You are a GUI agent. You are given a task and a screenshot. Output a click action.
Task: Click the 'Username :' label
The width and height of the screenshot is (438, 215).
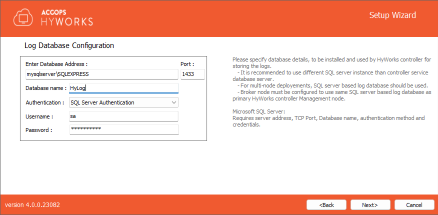tap(39, 116)
